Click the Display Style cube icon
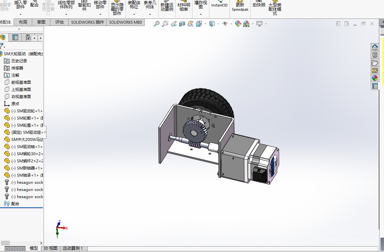 point(212,24)
